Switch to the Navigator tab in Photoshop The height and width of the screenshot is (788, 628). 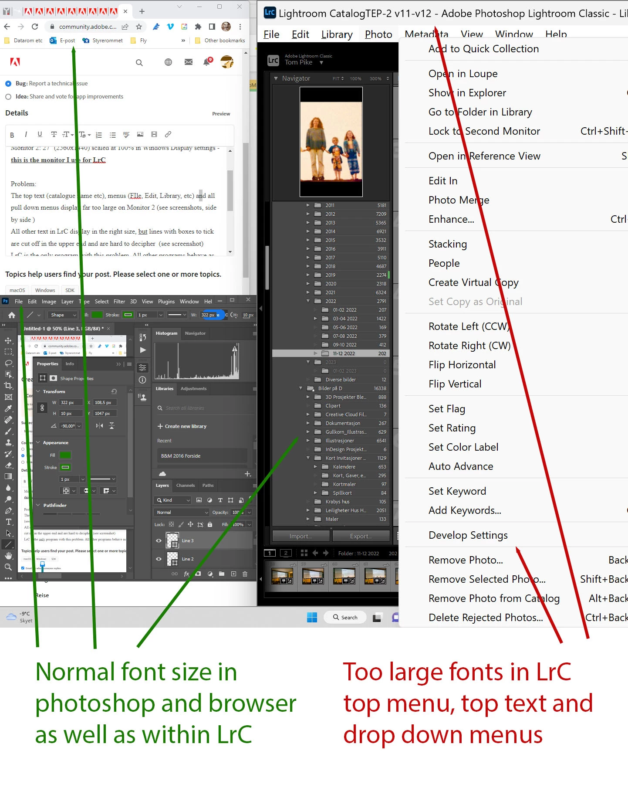[x=195, y=333]
